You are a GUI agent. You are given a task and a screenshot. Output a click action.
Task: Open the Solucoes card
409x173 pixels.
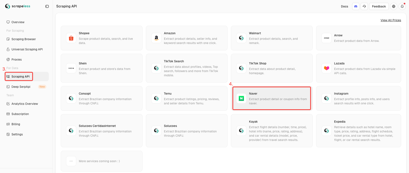187,131
